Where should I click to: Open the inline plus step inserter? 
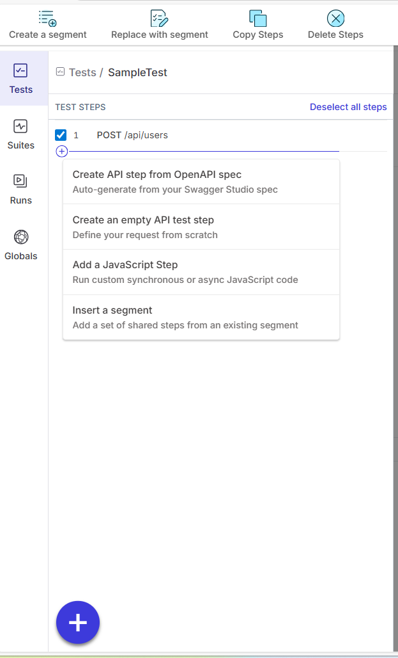click(61, 152)
